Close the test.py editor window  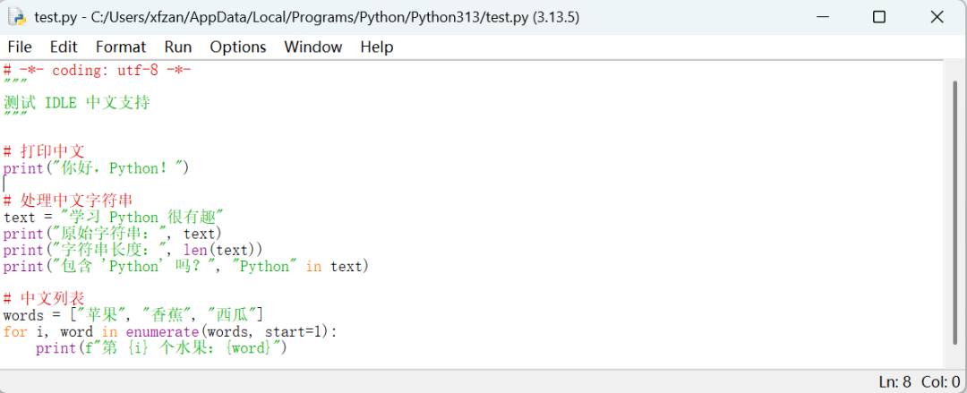coord(937,17)
